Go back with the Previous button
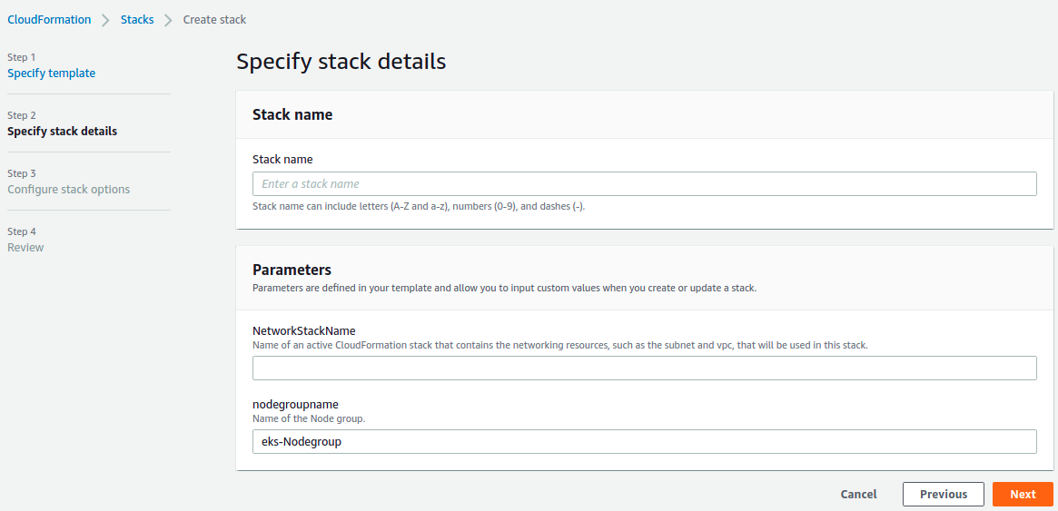1058x511 pixels. coord(944,494)
